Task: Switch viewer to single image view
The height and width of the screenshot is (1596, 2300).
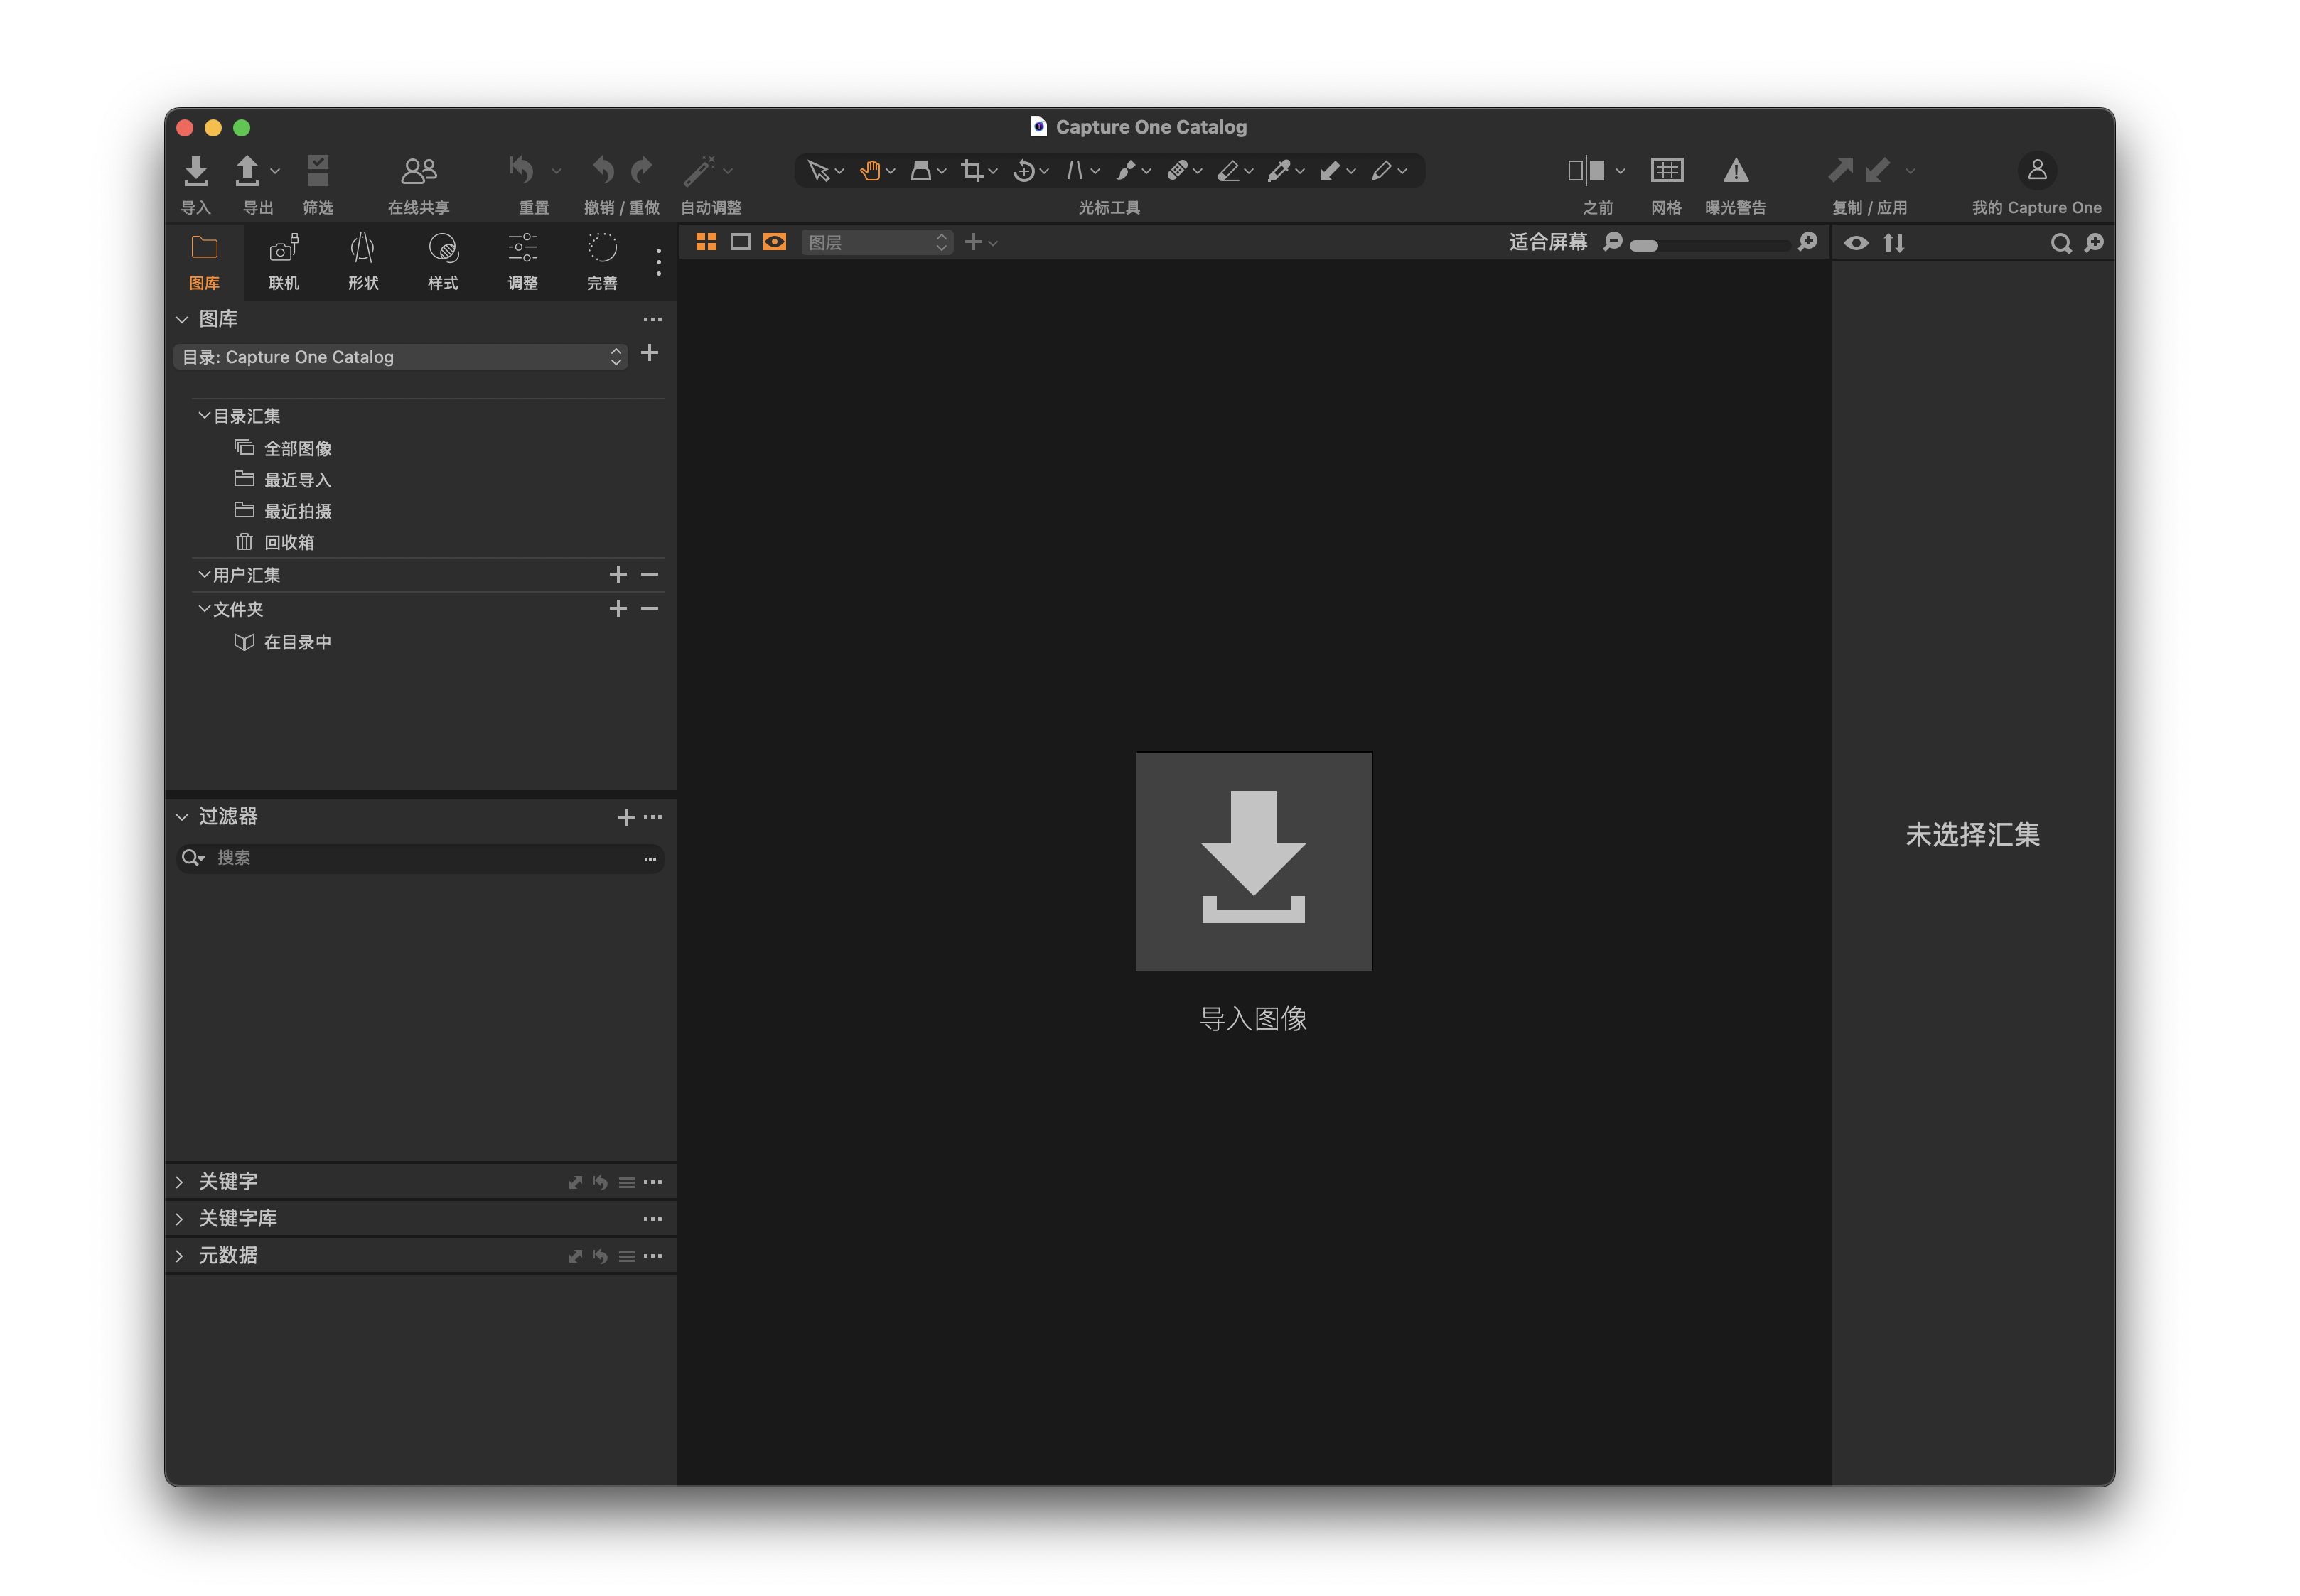Action: pyautogui.click(x=740, y=242)
